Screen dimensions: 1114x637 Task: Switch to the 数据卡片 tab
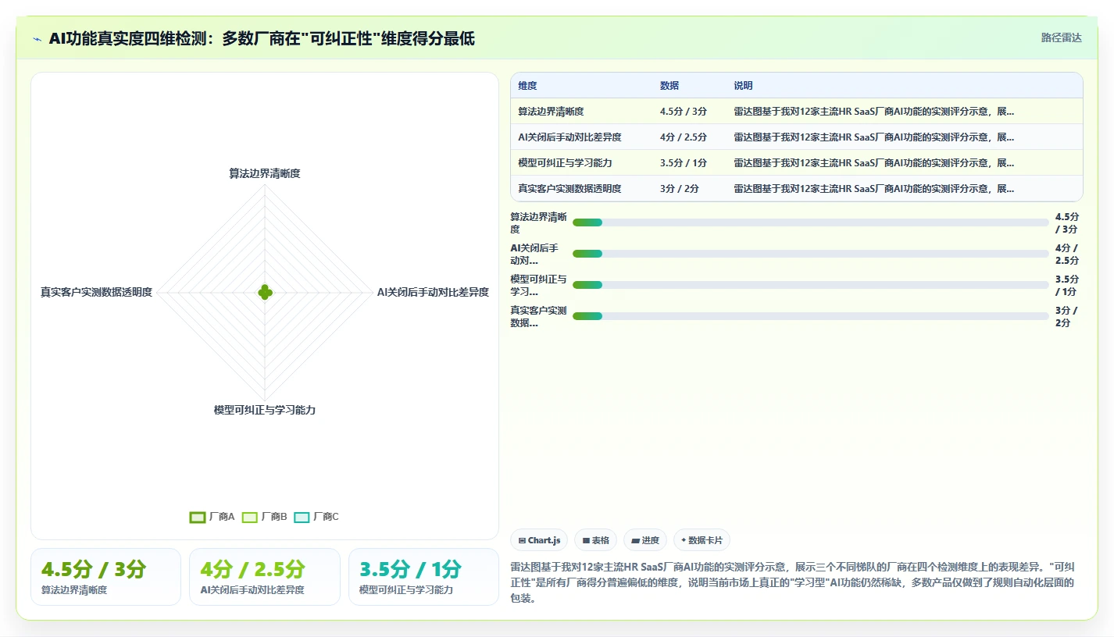click(702, 540)
